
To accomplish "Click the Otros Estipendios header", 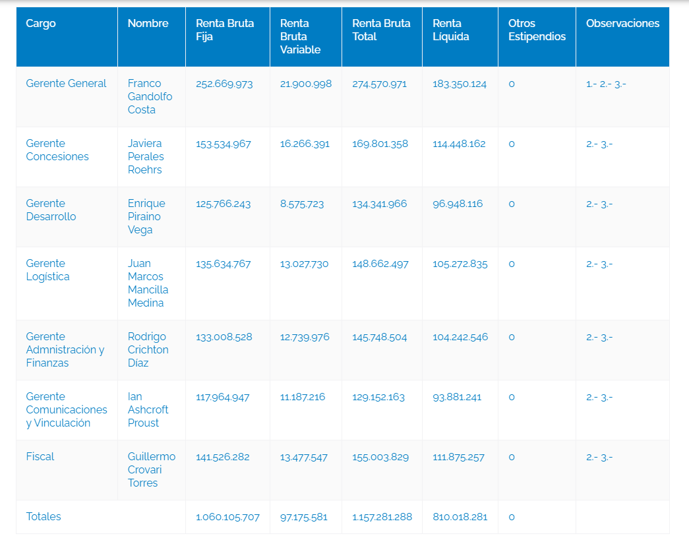I will pos(537,30).
